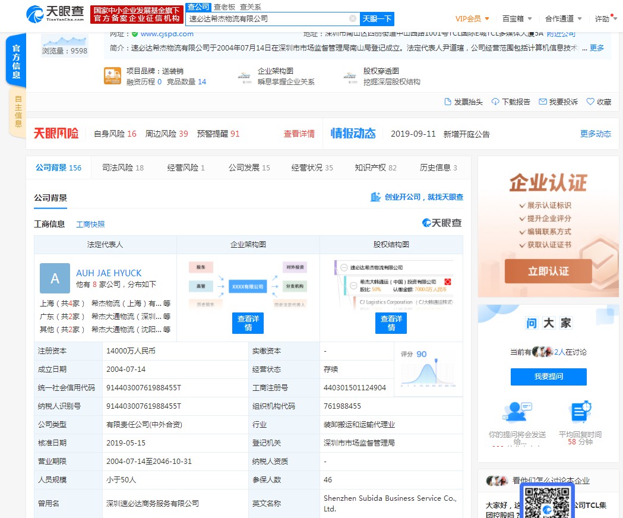Collapse the 希杰大韩通运 equity node
The height and width of the screenshot is (518, 623).
point(353,285)
